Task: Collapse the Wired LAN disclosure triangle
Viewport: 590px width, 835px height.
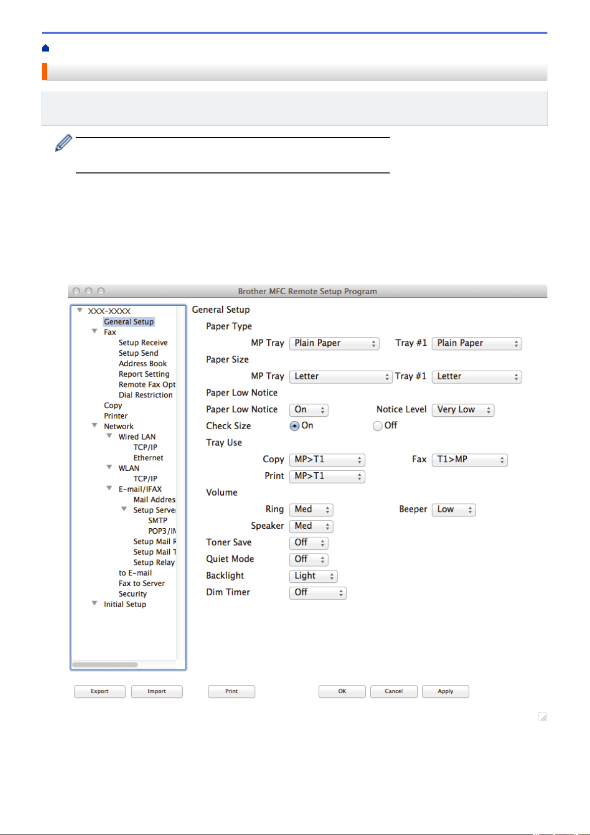Action: point(109,436)
